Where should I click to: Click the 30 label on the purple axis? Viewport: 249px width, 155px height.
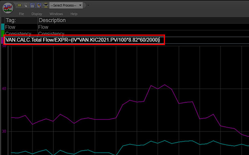4,131
